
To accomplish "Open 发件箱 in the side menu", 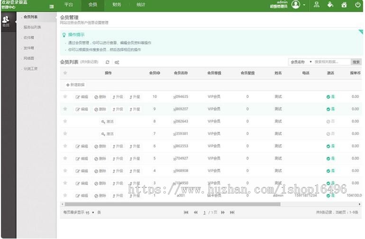I will [28, 48].
